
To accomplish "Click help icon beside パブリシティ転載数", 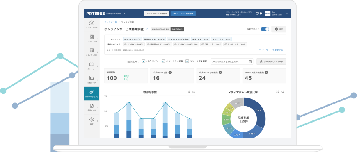I will 220,73.
